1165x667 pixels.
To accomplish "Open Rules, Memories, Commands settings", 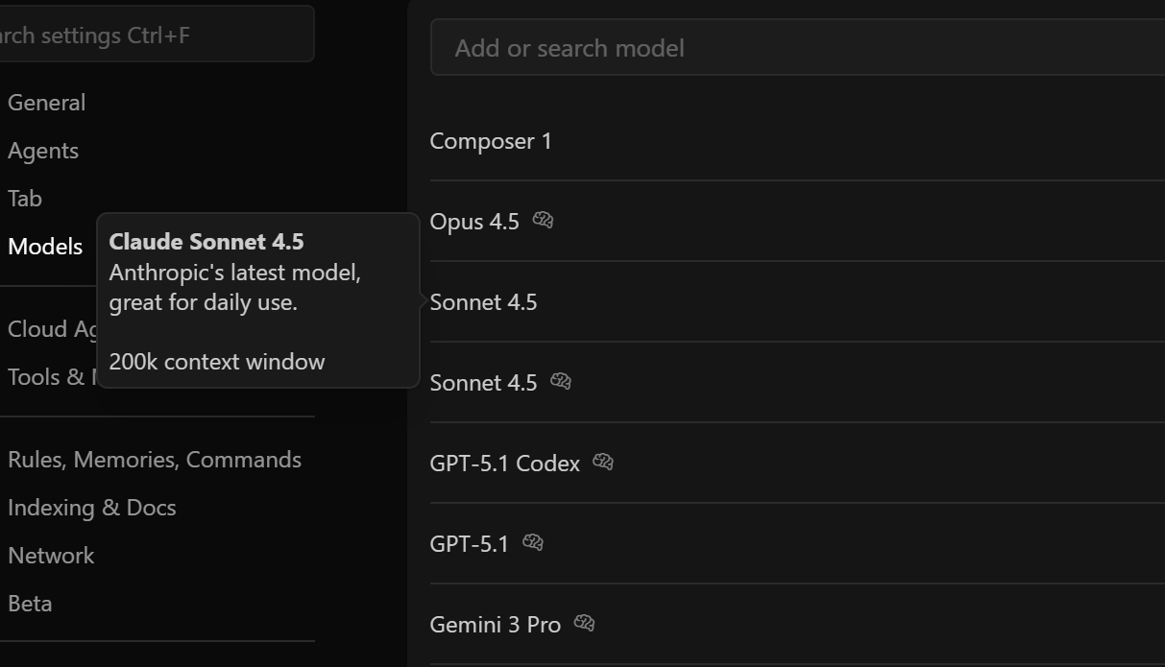I will pos(155,460).
